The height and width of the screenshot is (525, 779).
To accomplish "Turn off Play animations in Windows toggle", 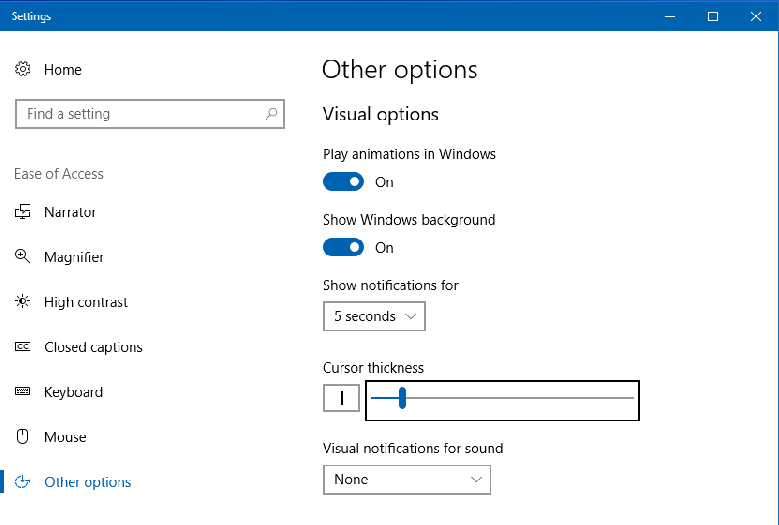I will coord(343,182).
